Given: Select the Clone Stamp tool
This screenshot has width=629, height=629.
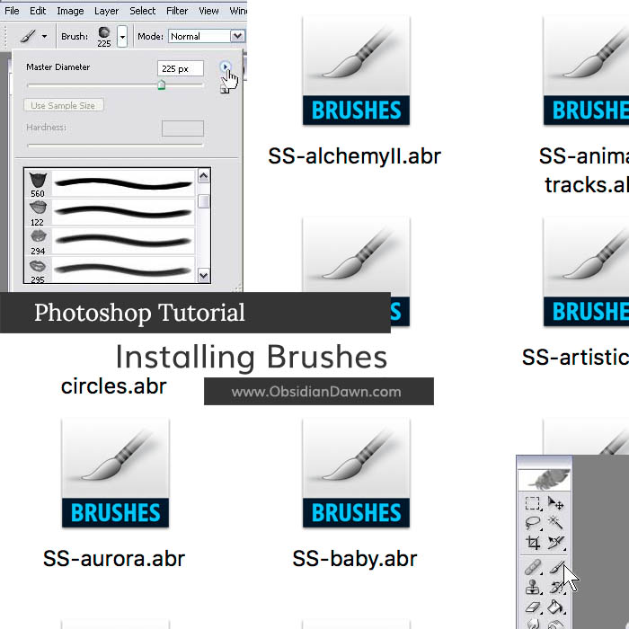Looking at the screenshot, I should tap(533, 588).
